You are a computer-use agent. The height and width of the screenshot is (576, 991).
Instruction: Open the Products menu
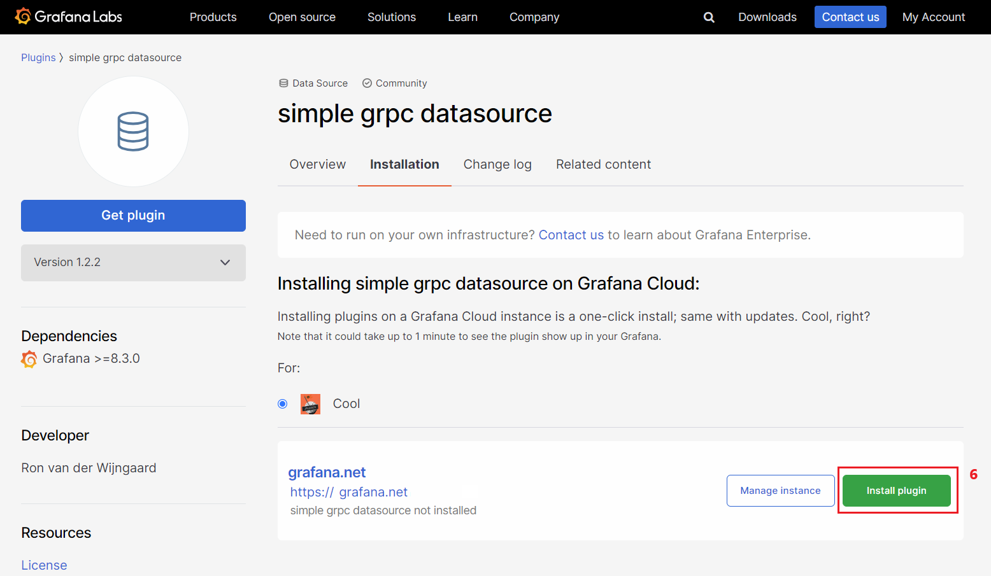213,17
